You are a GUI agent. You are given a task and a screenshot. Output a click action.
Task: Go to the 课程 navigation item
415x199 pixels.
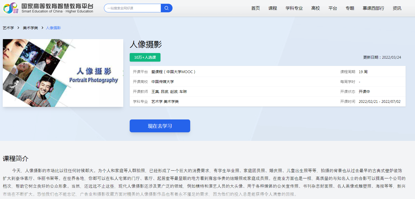272,8
